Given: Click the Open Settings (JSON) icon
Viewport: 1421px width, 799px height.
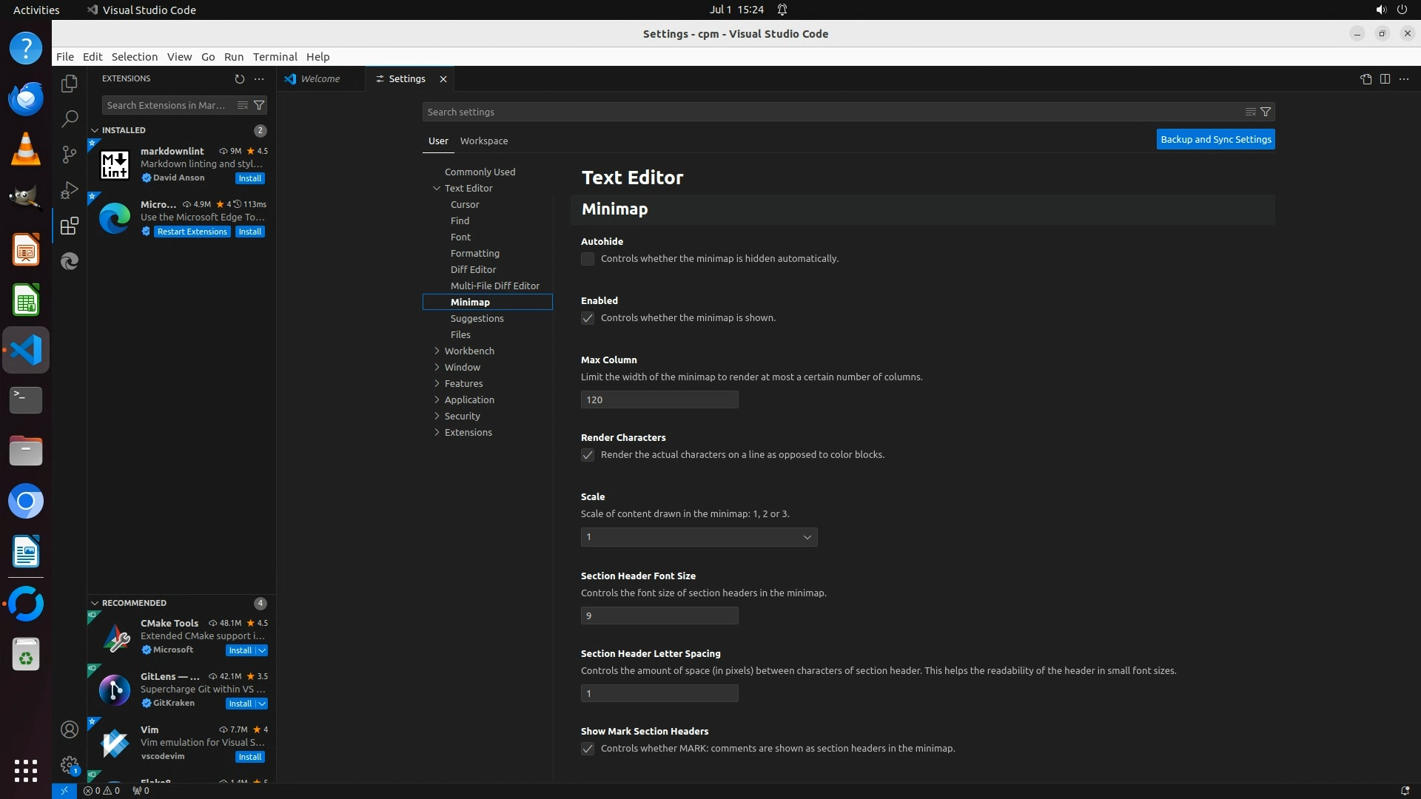Looking at the screenshot, I should [x=1365, y=79].
